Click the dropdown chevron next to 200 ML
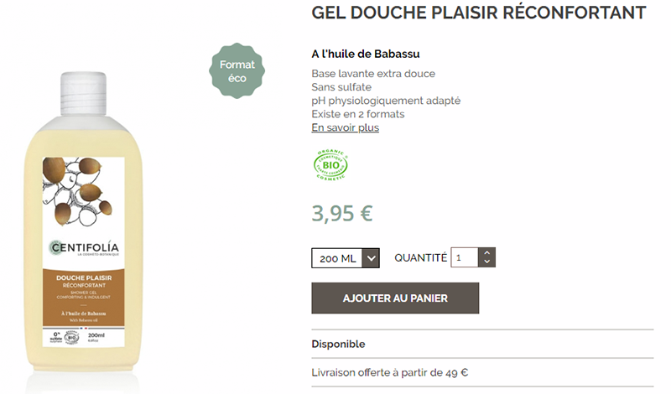The image size is (671, 394). [x=371, y=258]
